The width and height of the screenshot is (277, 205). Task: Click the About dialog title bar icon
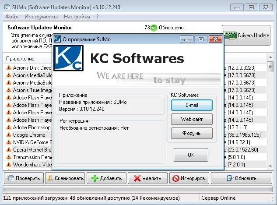[x=57, y=39]
